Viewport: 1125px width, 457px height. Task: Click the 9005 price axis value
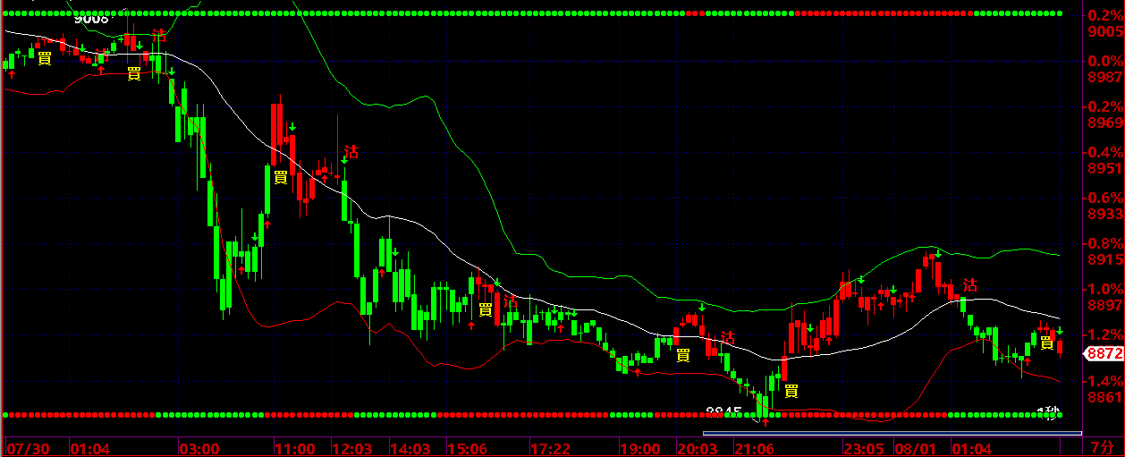1106,32
